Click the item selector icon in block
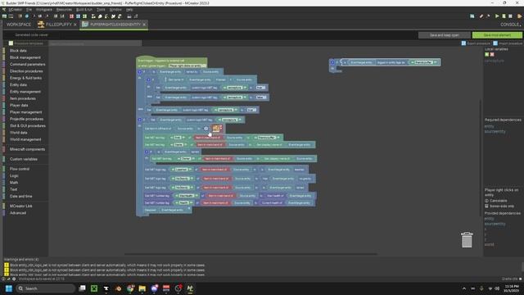The width and height of the screenshot is (524, 295). [x=216, y=129]
